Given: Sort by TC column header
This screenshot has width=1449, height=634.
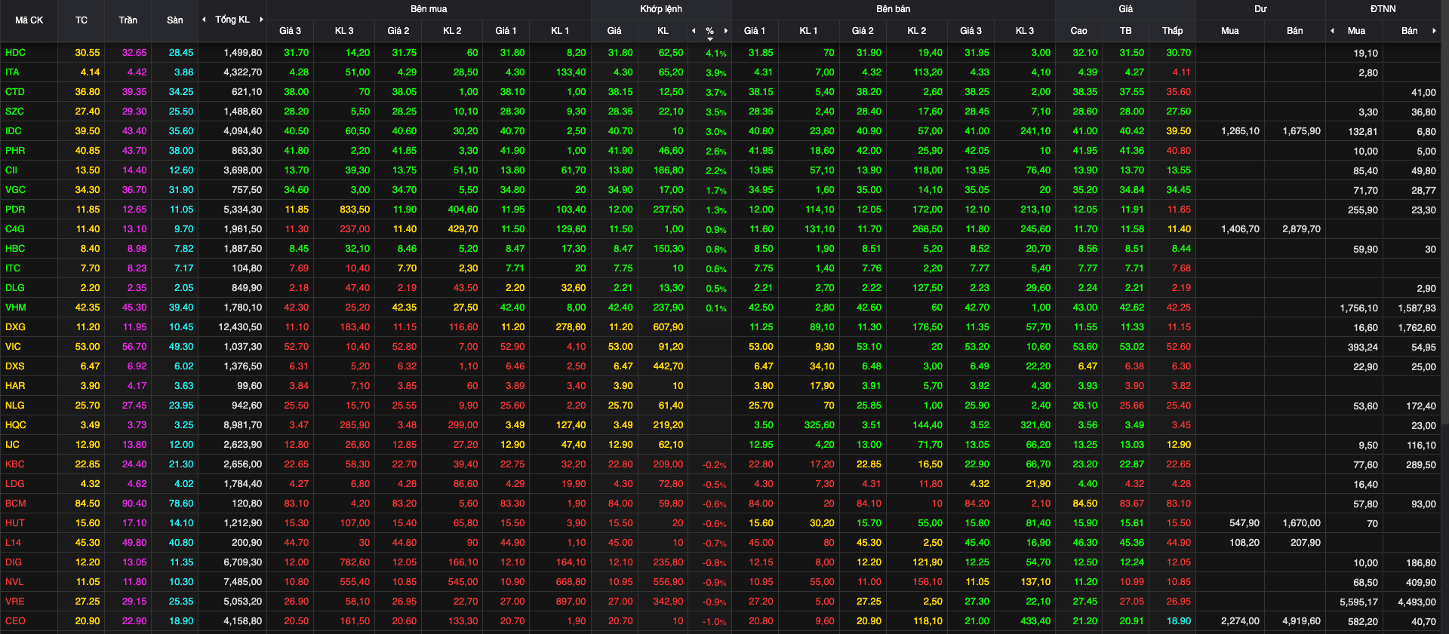Looking at the screenshot, I should (x=82, y=20).
